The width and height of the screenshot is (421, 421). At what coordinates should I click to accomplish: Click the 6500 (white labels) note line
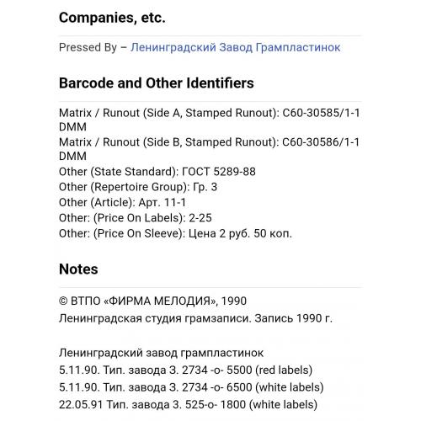pos(191,387)
